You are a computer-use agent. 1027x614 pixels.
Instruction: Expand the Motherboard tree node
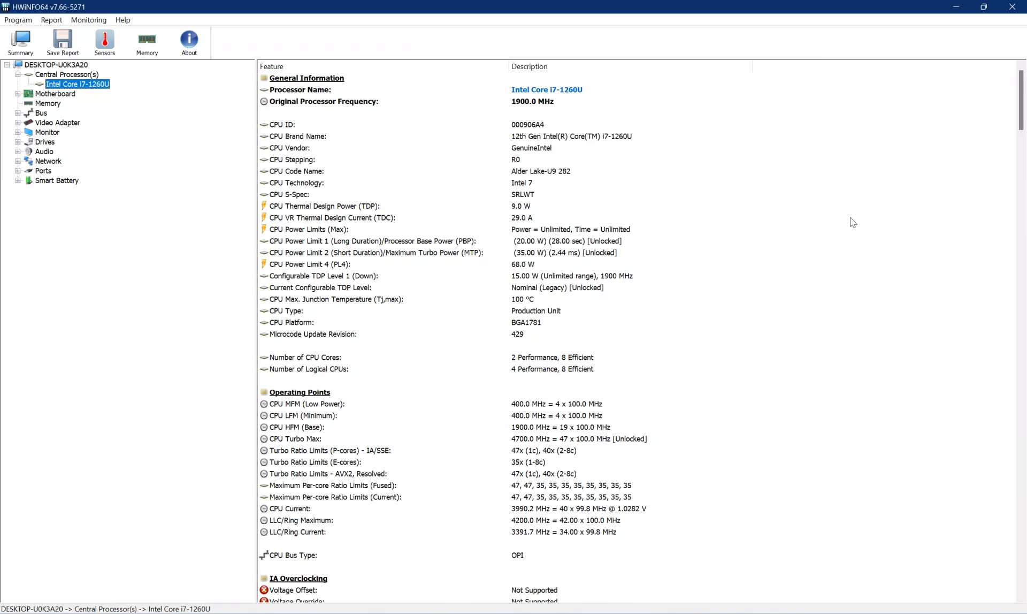click(18, 94)
